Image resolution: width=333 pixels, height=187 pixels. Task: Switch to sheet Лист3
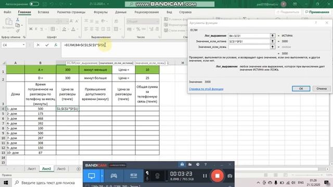[61, 169]
